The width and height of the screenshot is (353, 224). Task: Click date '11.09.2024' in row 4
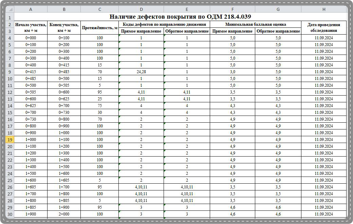click(324, 38)
